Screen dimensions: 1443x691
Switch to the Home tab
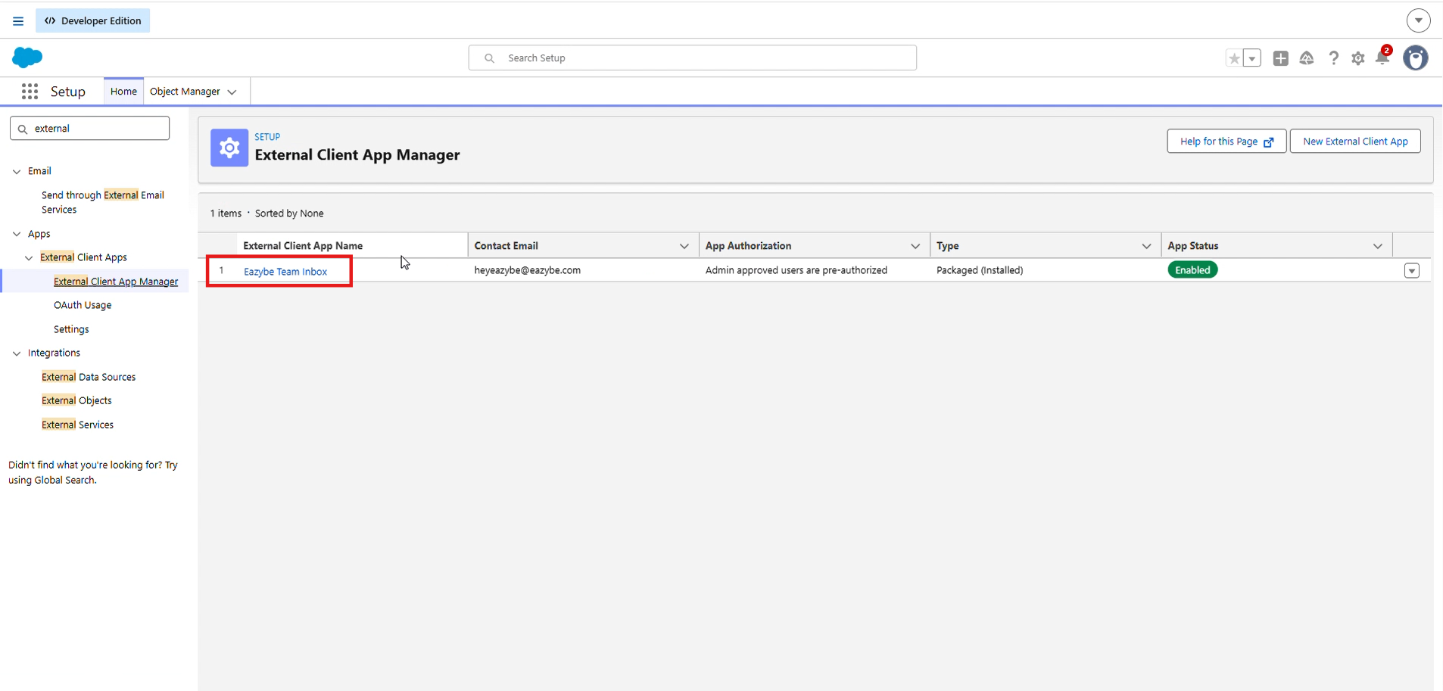coord(123,92)
